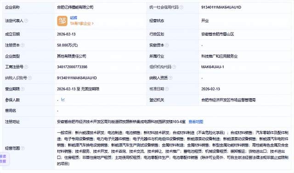This screenshot has width=294, height=173.
Task: Click the orange 邹 avatar icon
Action: tap(62, 21)
